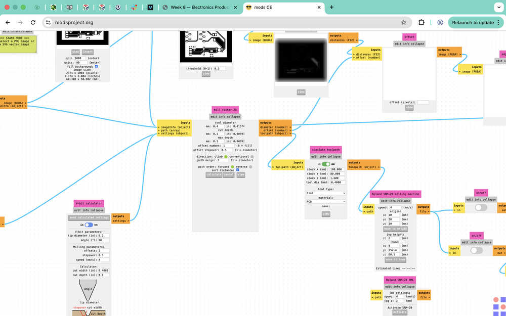Switch to the open-book icon tab
This screenshot has width=506, height=316.
click(69, 7)
